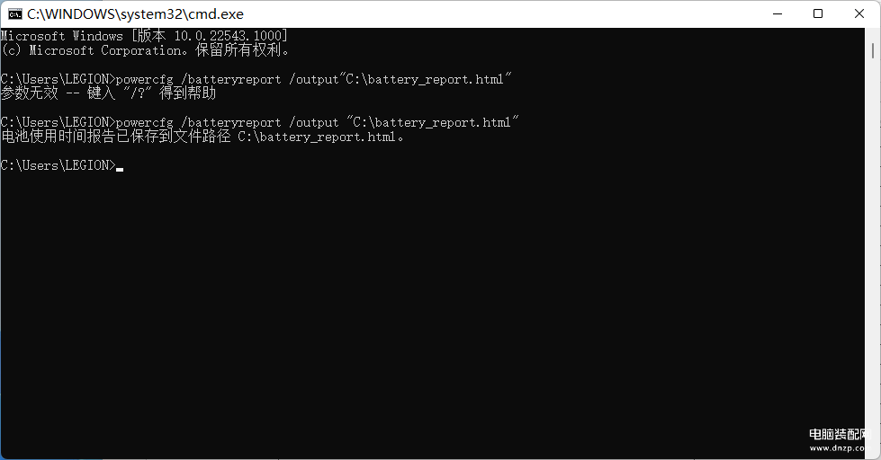Viewport: 881px width, 460px height.
Task: Click the 参数无效 error message
Action: 29,93
